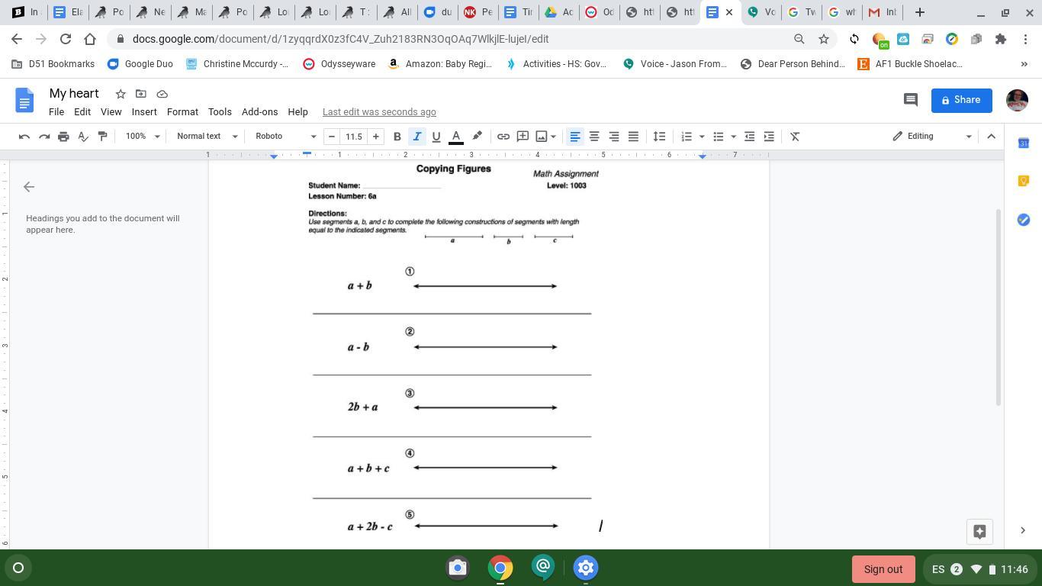
Task: Open the Format menu
Action: [x=182, y=112]
